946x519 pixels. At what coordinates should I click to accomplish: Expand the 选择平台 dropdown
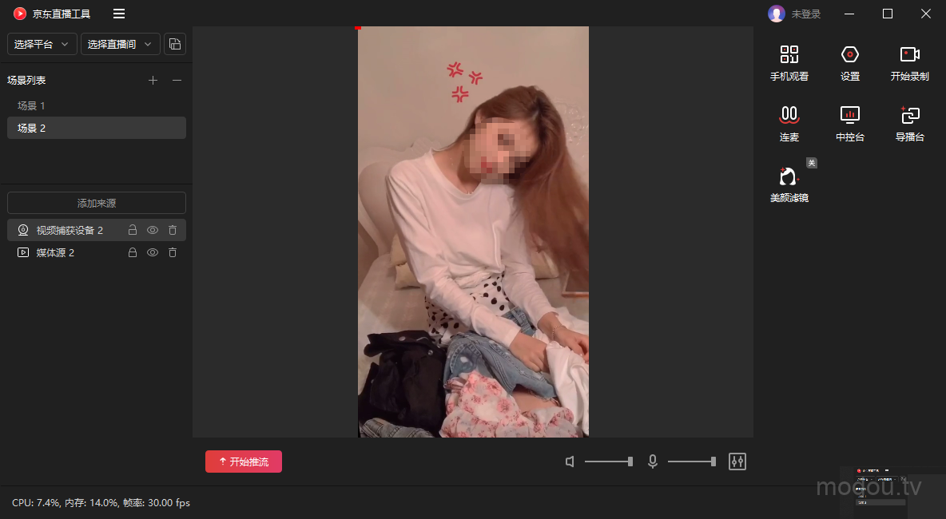tap(42, 45)
